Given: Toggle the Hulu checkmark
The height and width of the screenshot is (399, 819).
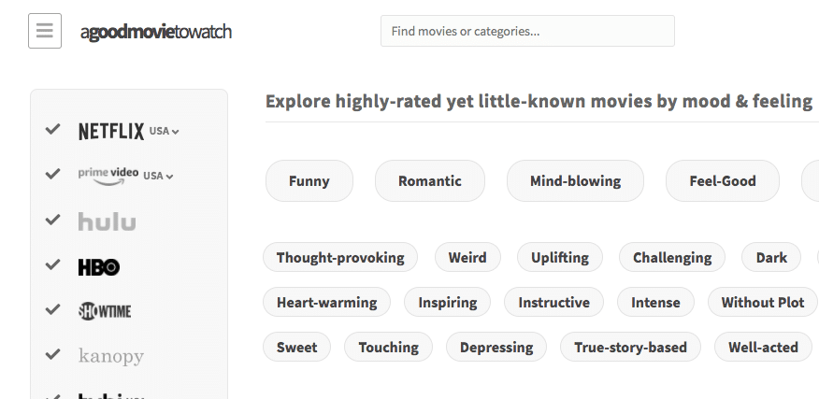Looking at the screenshot, I should [x=53, y=220].
